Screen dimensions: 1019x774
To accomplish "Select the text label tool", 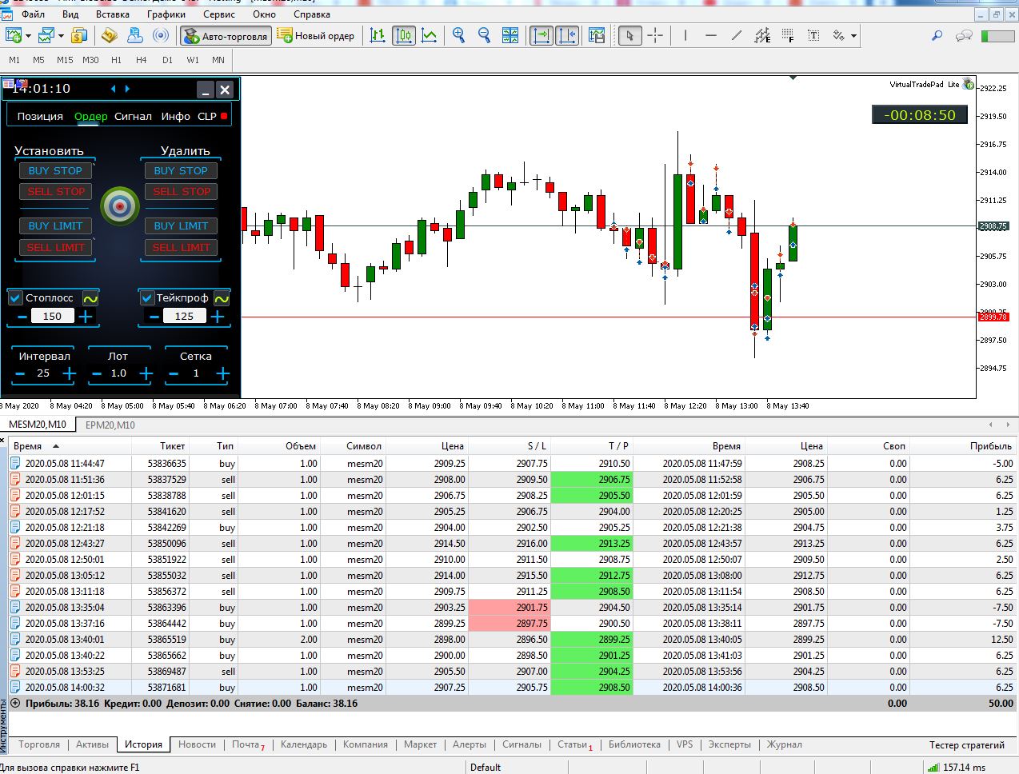I will pyautogui.click(x=813, y=35).
